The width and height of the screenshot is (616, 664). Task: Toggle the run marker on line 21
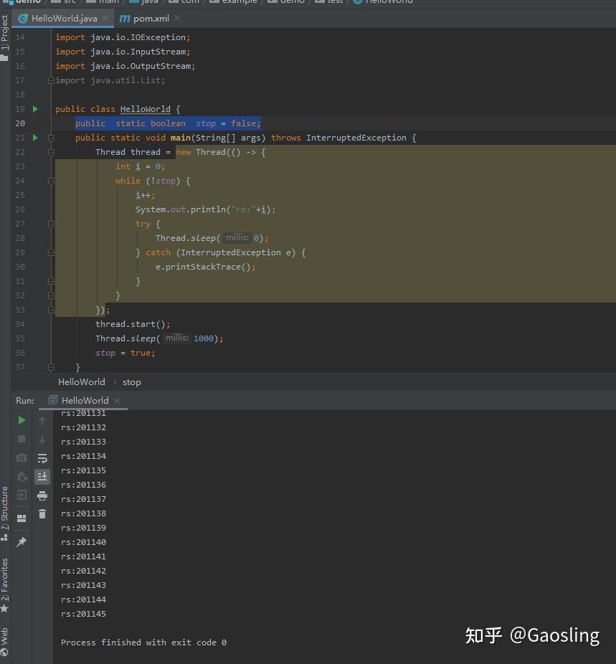pos(34,137)
